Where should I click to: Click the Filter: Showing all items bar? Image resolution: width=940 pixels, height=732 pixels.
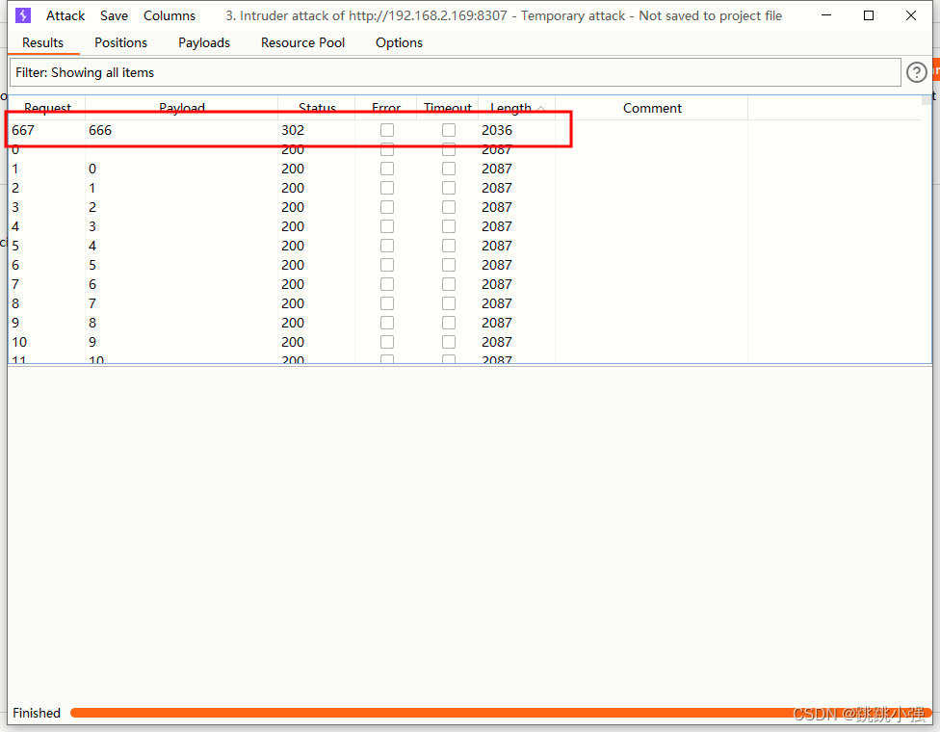tap(455, 72)
